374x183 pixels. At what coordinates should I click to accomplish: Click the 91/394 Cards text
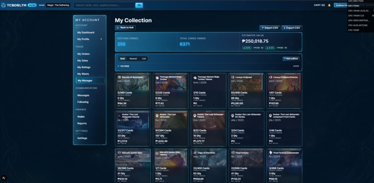(x=163, y=130)
